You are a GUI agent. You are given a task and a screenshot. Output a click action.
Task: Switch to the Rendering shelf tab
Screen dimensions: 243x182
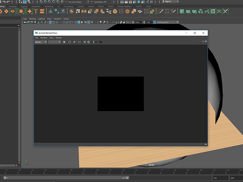49,6
